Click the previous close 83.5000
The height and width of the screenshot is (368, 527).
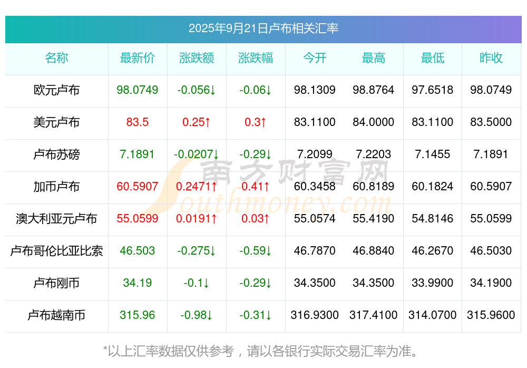click(x=491, y=122)
